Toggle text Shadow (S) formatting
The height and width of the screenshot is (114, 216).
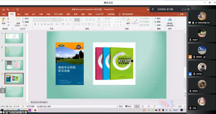45,24
